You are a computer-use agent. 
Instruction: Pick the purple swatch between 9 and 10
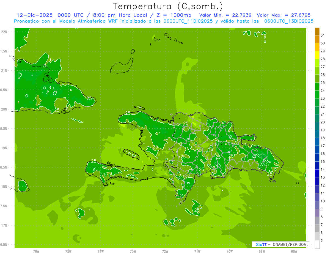point(317,205)
